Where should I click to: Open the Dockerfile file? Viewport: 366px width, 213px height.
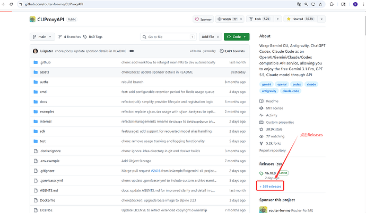point(48,200)
